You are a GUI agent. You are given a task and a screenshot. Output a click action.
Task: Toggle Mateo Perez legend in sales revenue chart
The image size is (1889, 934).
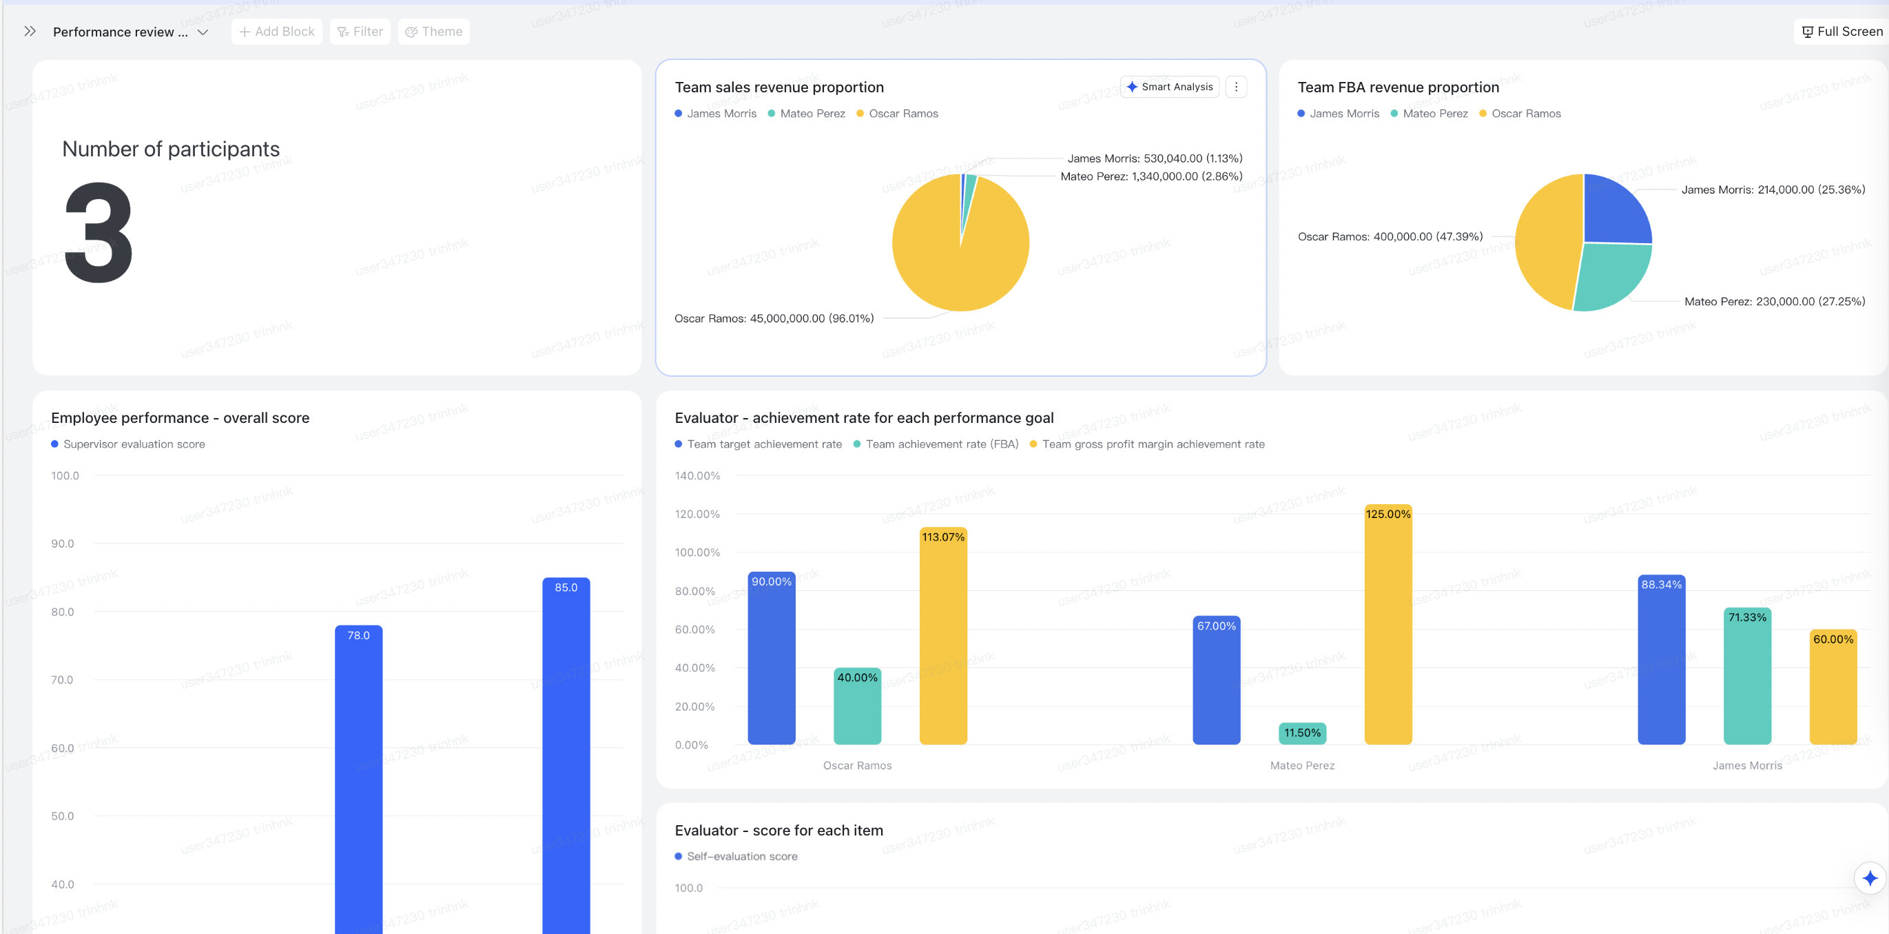[812, 114]
